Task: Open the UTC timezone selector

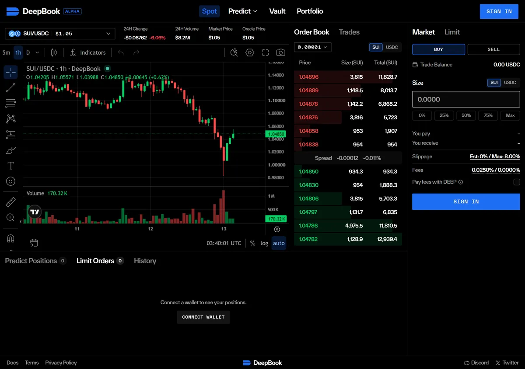Action: pyautogui.click(x=224, y=243)
